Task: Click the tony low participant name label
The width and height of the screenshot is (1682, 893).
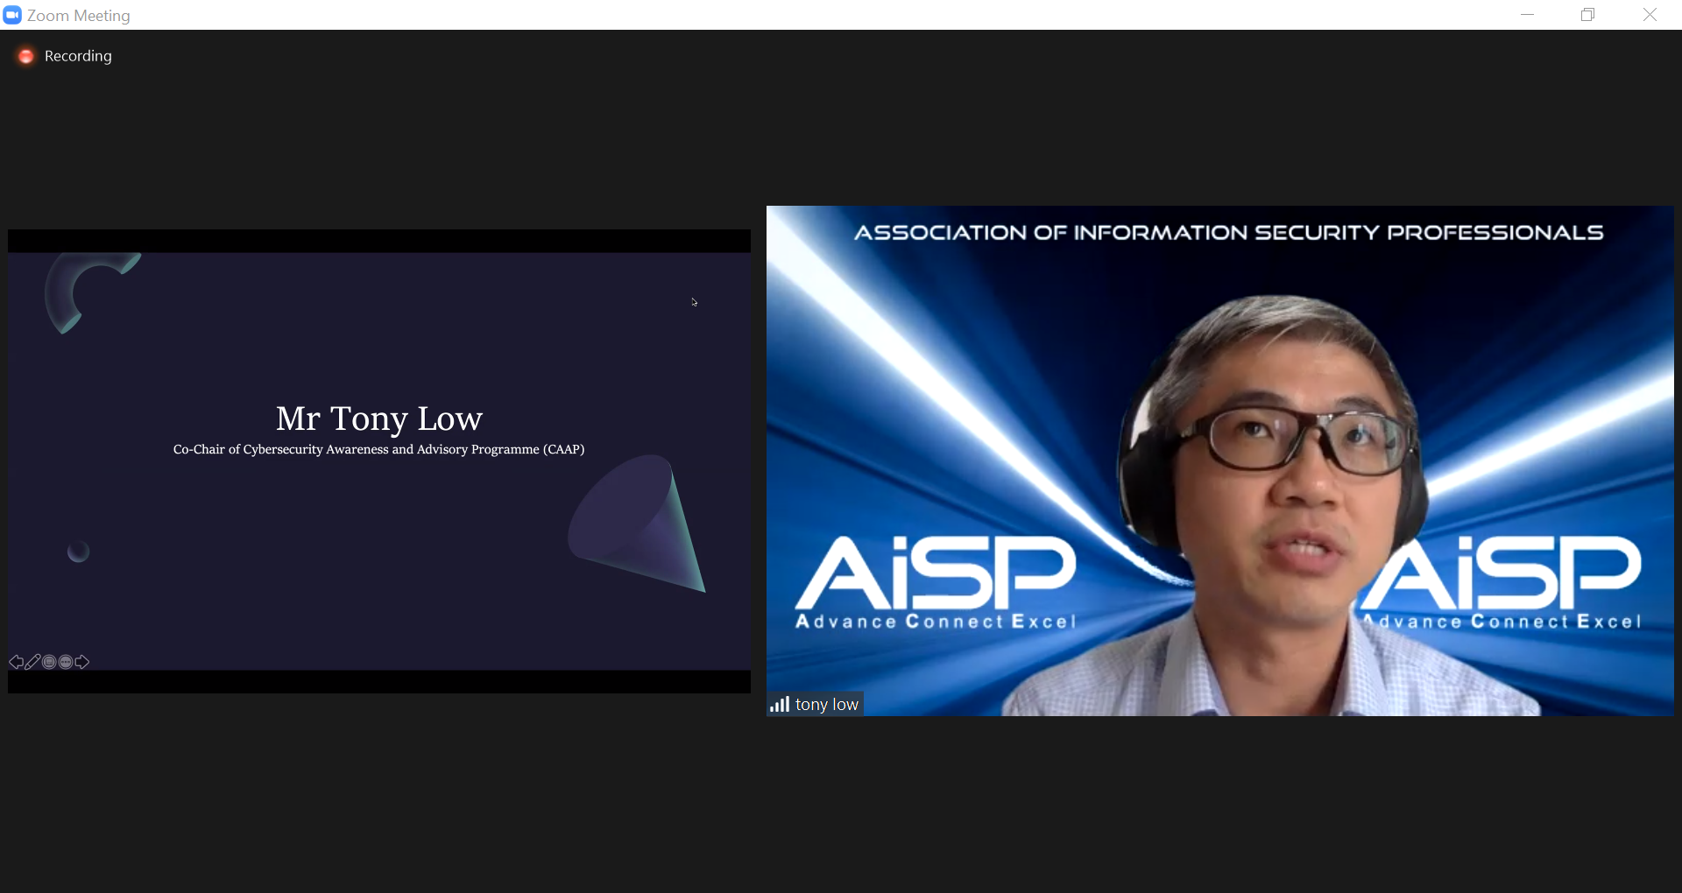Action: [x=826, y=704]
